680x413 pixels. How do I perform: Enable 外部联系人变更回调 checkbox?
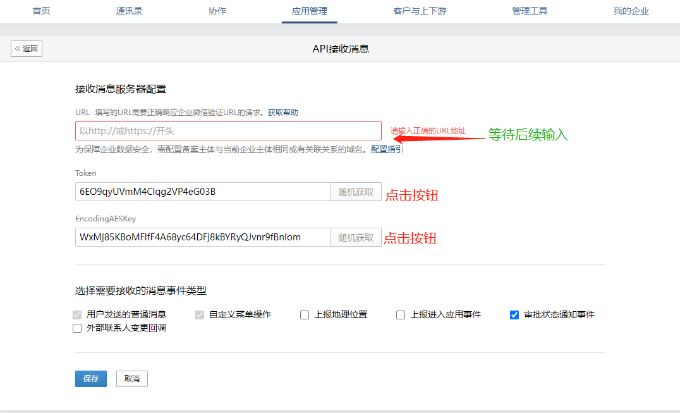77,328
